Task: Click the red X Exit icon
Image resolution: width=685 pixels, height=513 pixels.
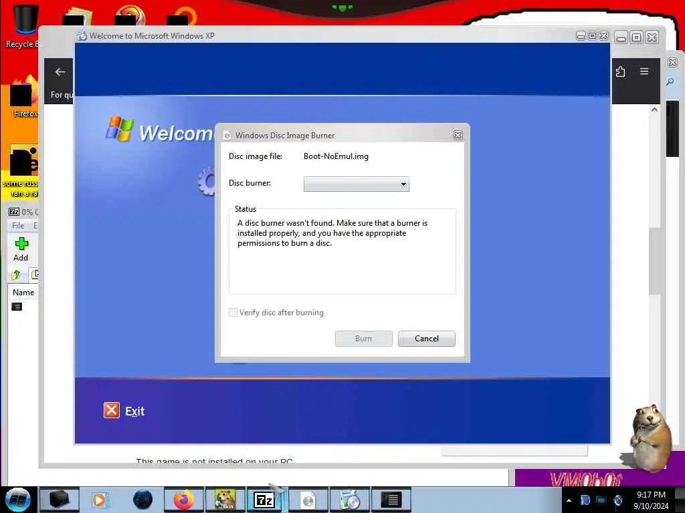Action: (x=112, y=411)
